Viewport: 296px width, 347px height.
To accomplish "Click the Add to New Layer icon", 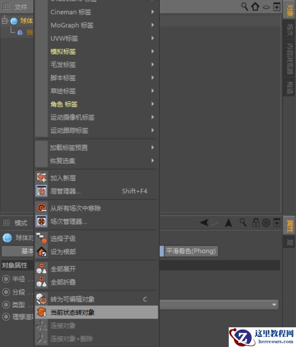I will pos(42,178).
